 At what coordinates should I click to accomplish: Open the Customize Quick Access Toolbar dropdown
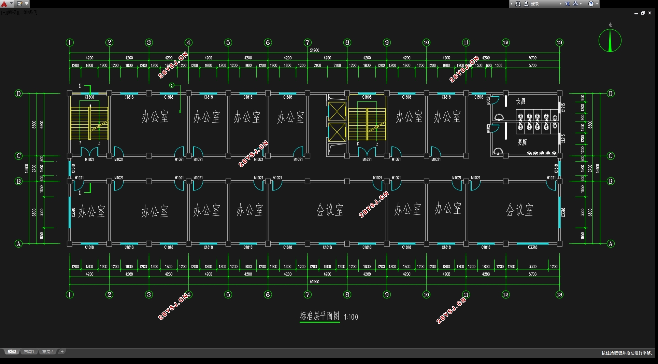tap(27, 4)
